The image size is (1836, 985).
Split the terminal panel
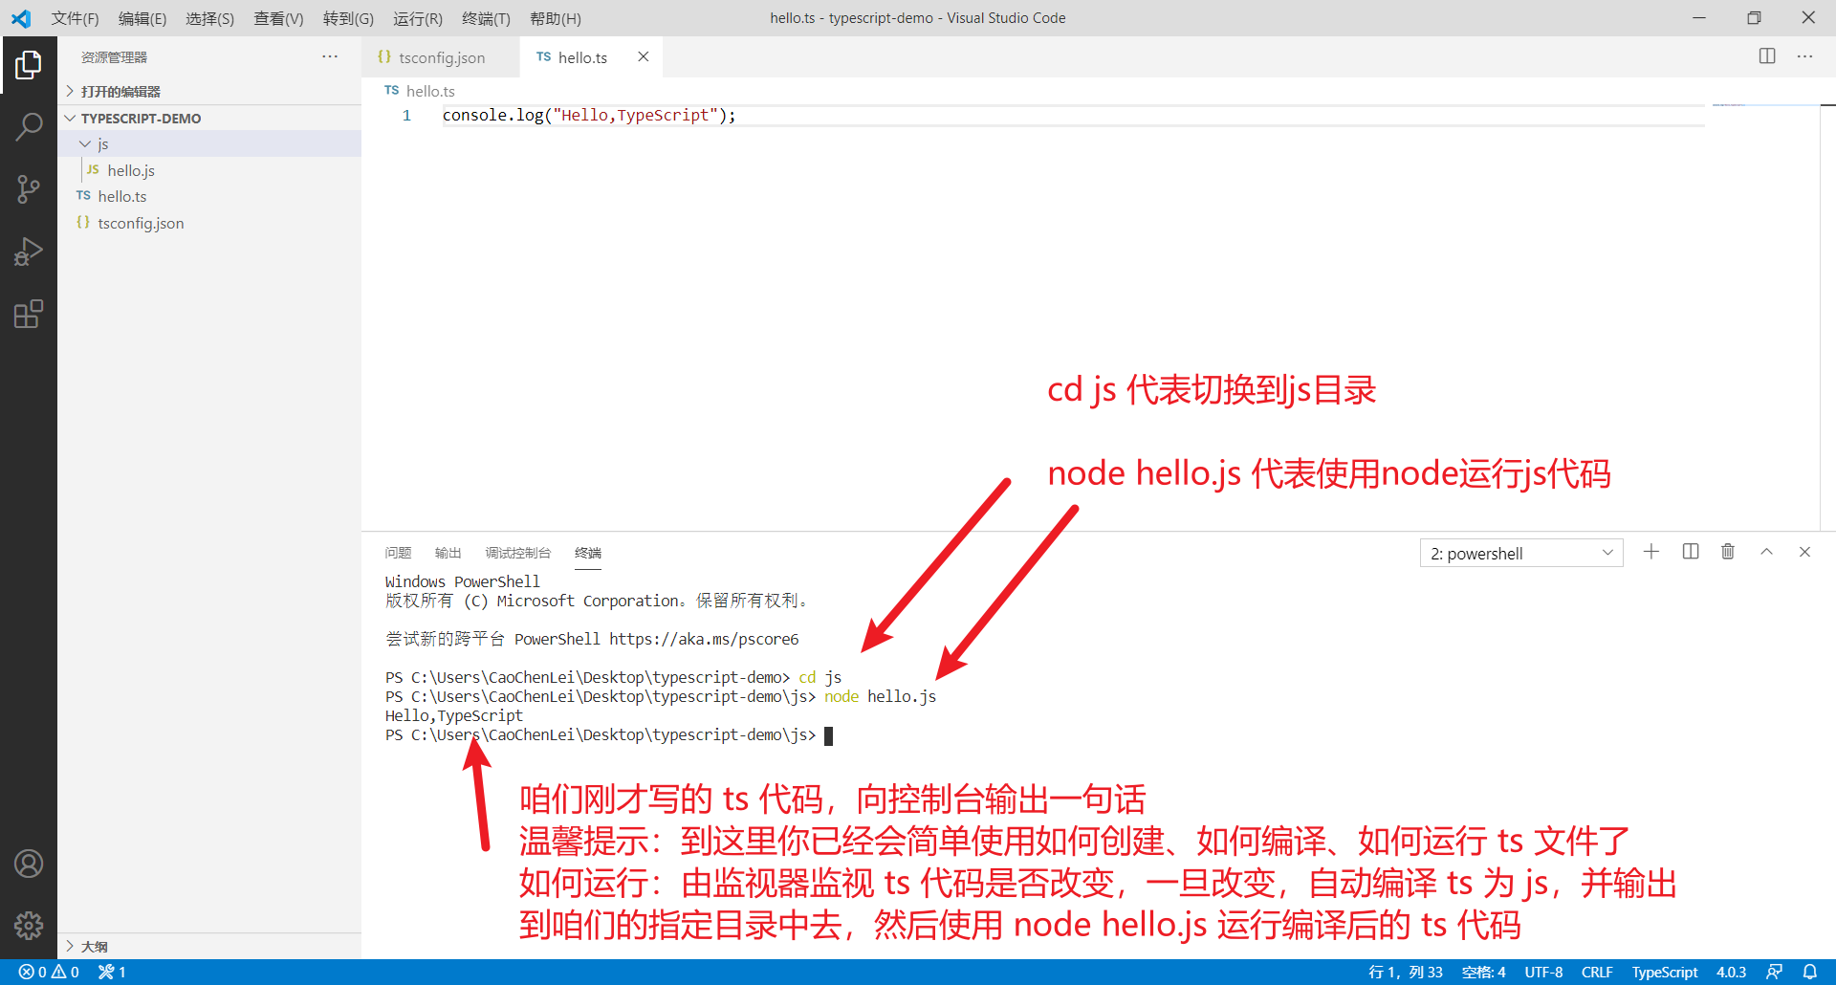(x=1691, y=552)
